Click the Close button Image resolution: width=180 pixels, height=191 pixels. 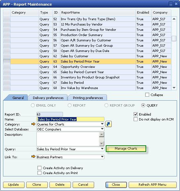coord(116,184)
